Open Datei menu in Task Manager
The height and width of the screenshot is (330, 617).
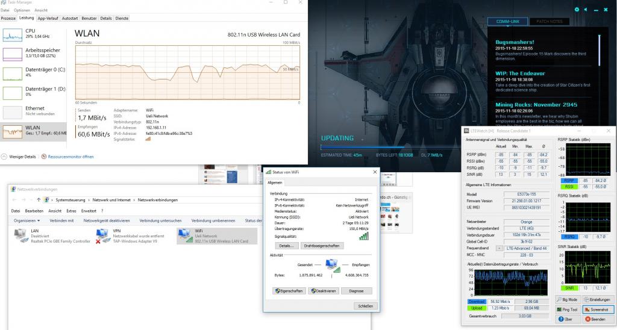pos(5,10)
